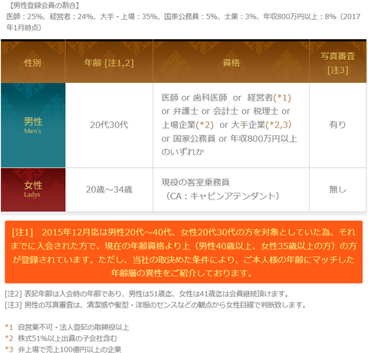Click the orange [注1] notice box
The image size is (368, 353).
183,252
